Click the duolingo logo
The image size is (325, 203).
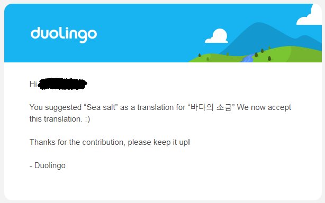click(x=64, y=35)
